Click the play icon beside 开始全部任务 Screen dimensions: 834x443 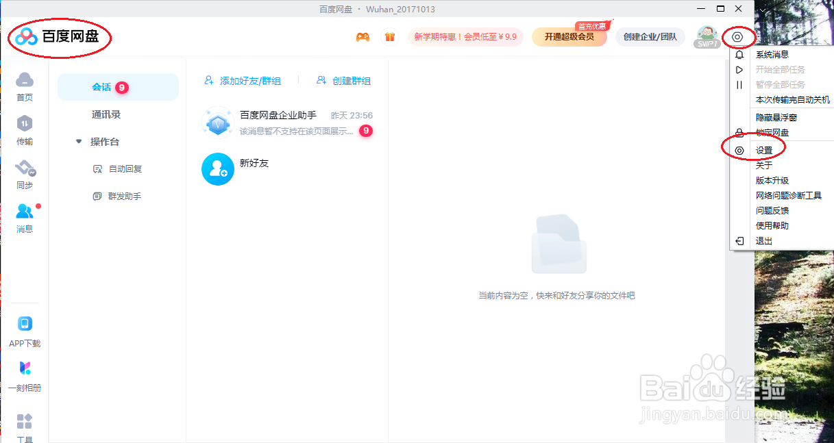(739, 70)
